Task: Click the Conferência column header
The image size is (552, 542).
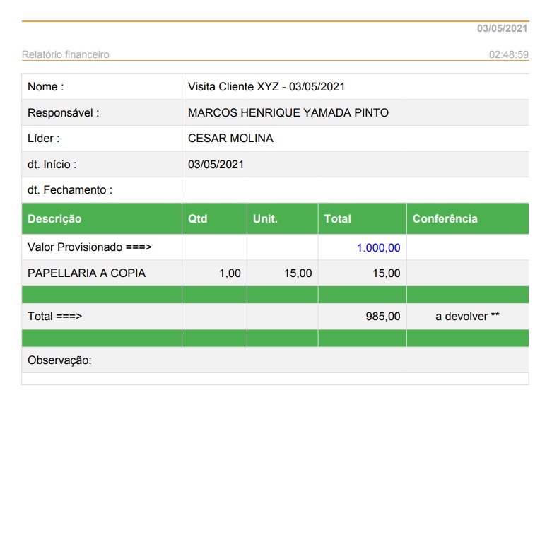Action: tap(445, 219)
